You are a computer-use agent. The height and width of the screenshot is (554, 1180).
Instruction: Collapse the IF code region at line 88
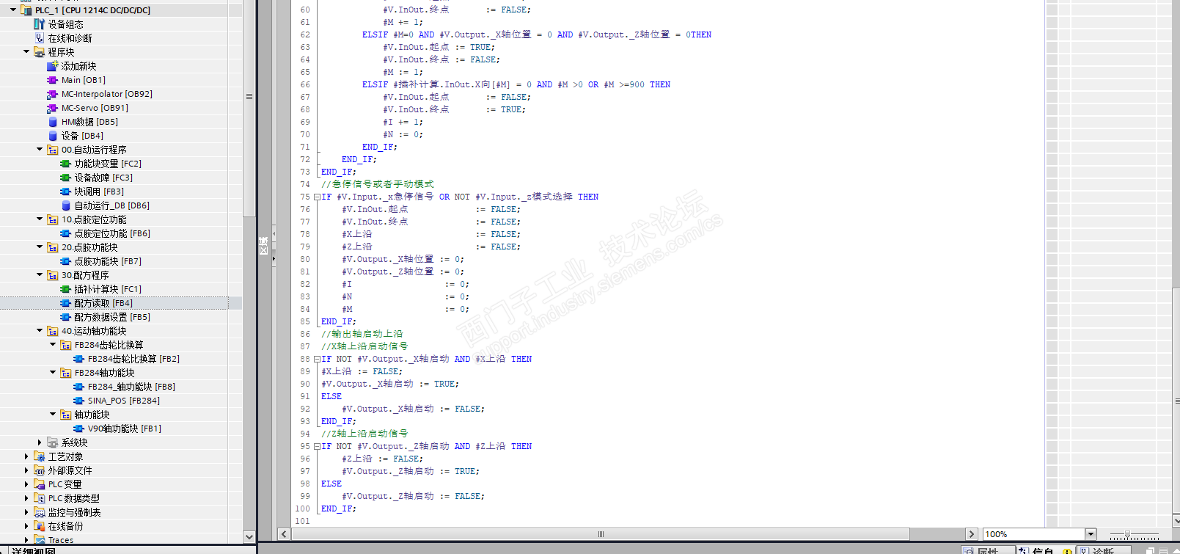317,359
